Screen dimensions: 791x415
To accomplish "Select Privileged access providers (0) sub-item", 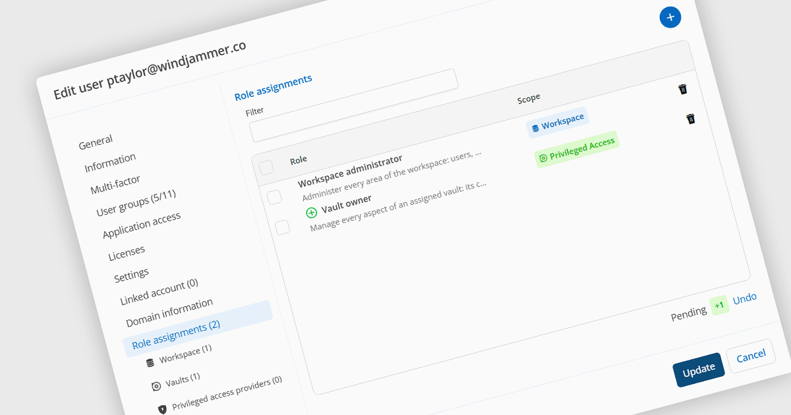I will pos(227,394).
